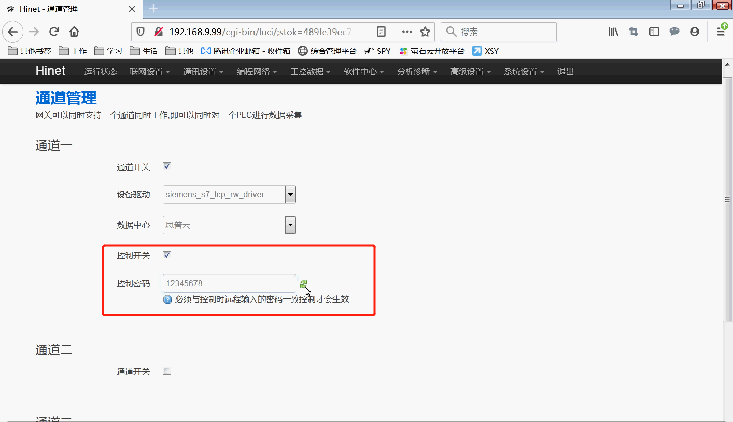
Task: Switch to the 运行状态 menu item
Action: 100,72
